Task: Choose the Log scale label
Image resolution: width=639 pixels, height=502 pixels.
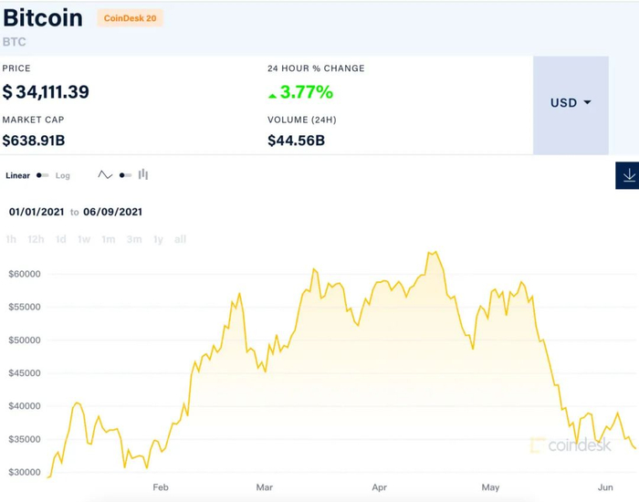Action: tap(62, 175)
